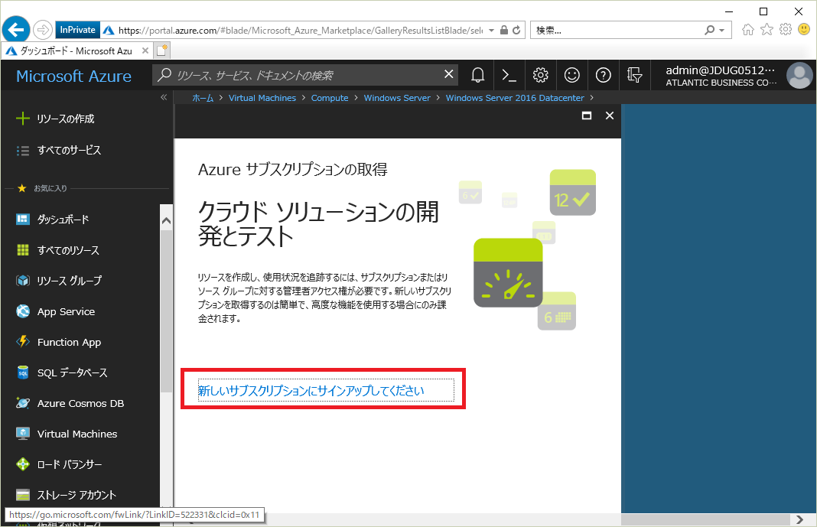Open a new browser tab
This screenshot has height=527, width=817.
click(x=162, y=50)
